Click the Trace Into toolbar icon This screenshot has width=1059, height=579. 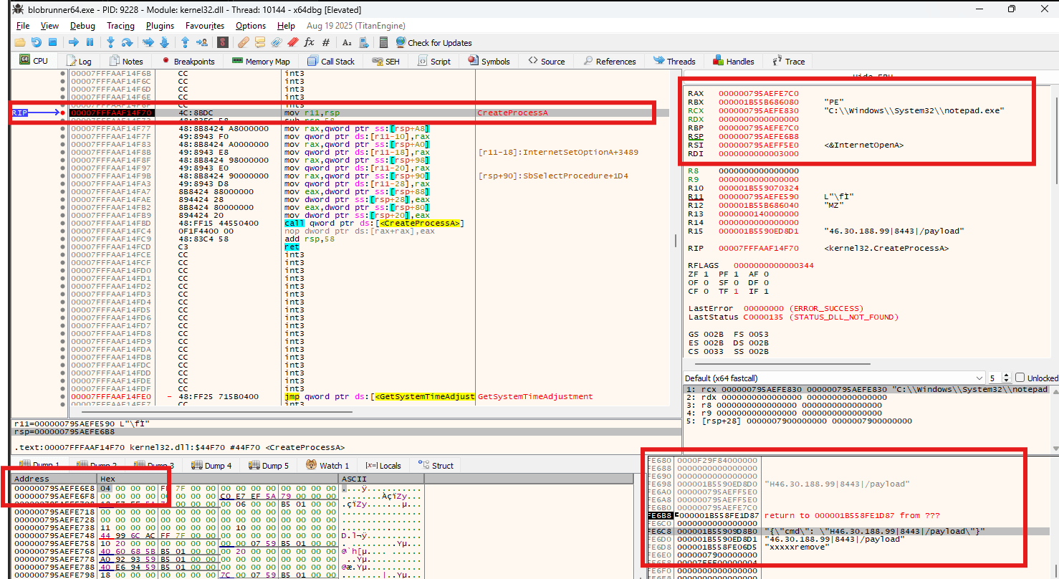coord(148,42)
